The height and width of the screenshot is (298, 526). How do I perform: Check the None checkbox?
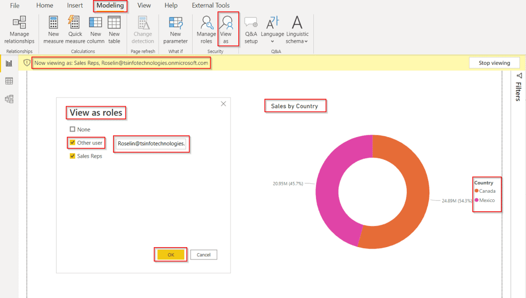tap(72, 129)
